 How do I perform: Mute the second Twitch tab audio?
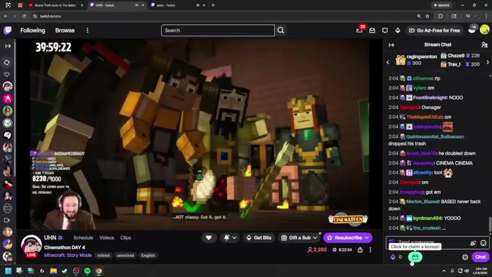coord(197,5)
